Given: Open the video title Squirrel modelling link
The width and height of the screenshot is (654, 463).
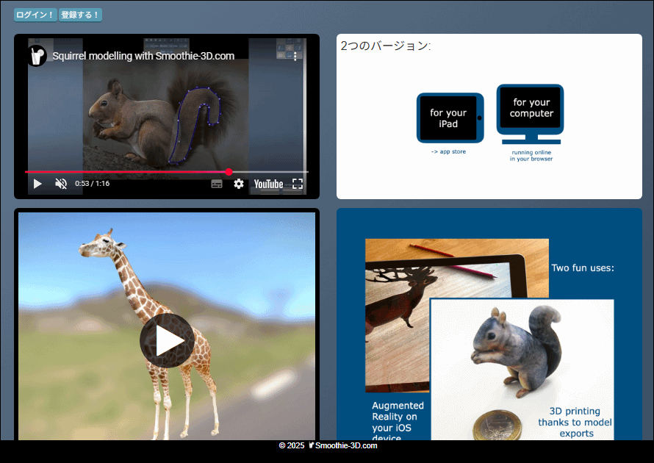Looking at the screenshot, I should [143, 56].
